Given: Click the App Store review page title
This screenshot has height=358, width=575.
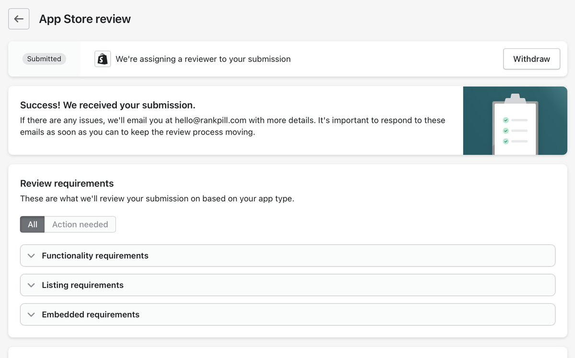Looking at the screenshot, I should pyautogui.click(x=85, y=19).
